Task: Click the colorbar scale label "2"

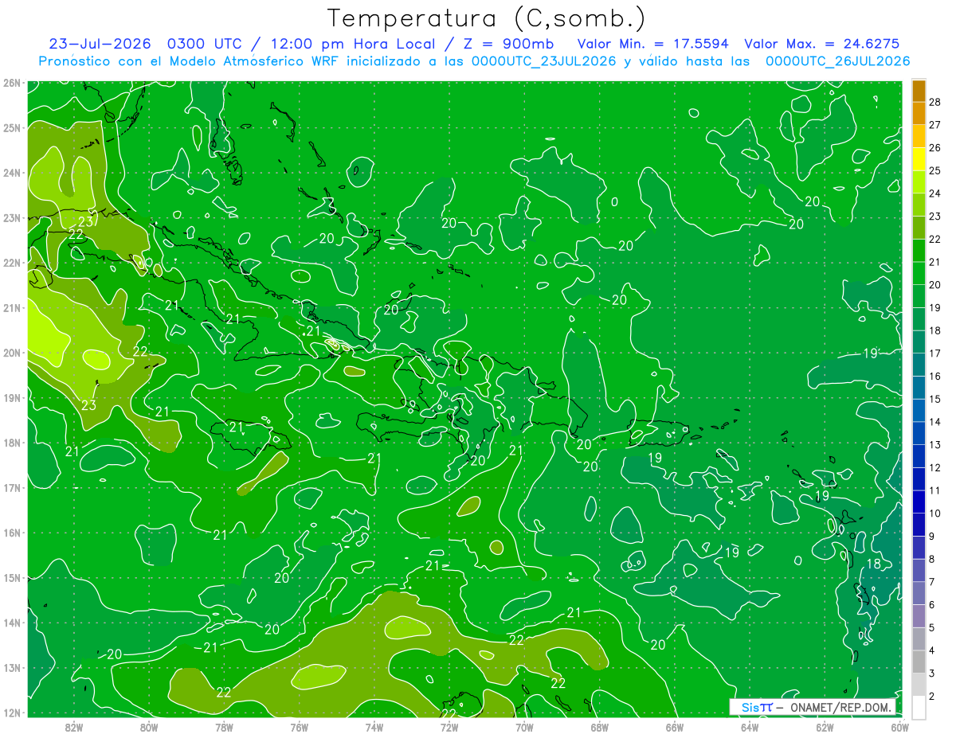Action: point(932,696)
